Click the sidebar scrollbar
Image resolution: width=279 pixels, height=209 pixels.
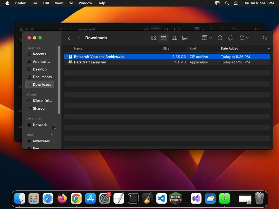[x=59, y=80]
